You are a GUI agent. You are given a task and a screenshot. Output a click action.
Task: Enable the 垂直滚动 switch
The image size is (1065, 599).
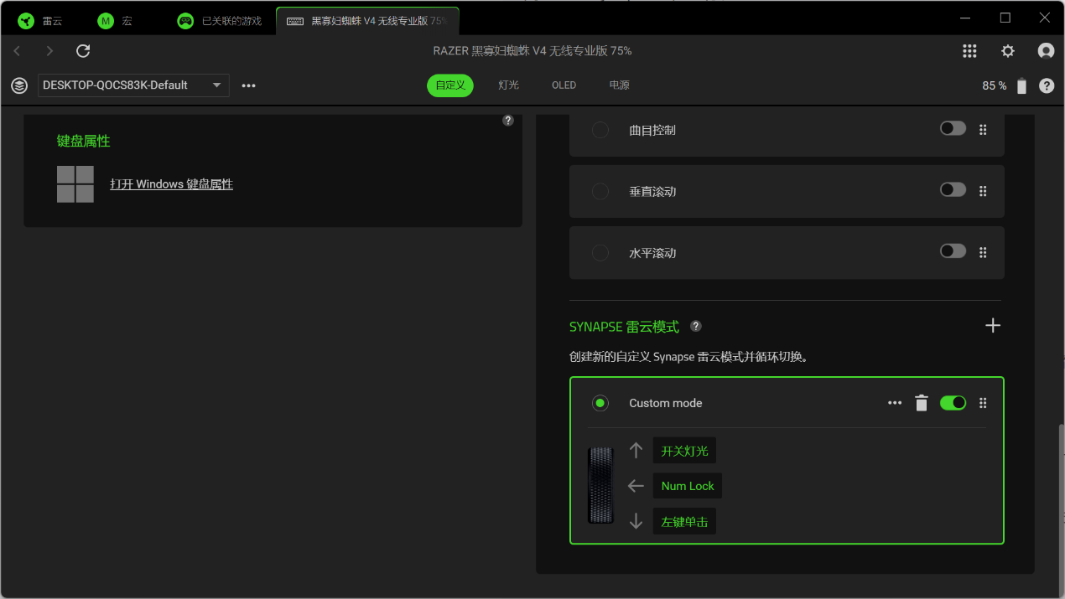[x=953, y=190]
